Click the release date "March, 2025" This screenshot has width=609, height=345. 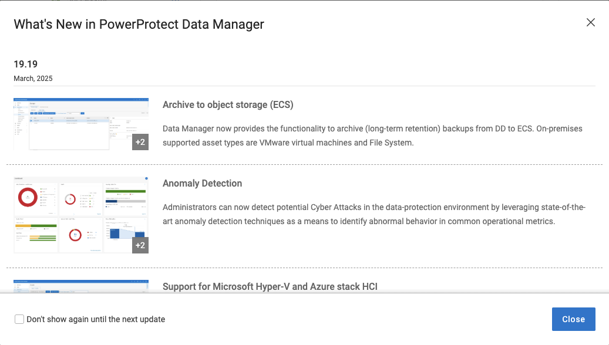33,79
